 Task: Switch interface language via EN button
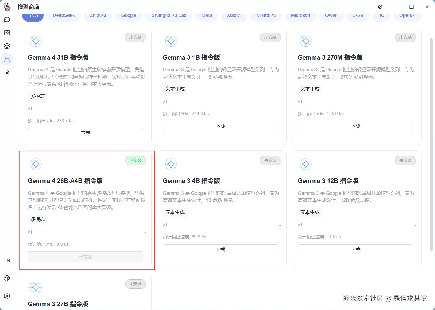click(x=7, y=260)
